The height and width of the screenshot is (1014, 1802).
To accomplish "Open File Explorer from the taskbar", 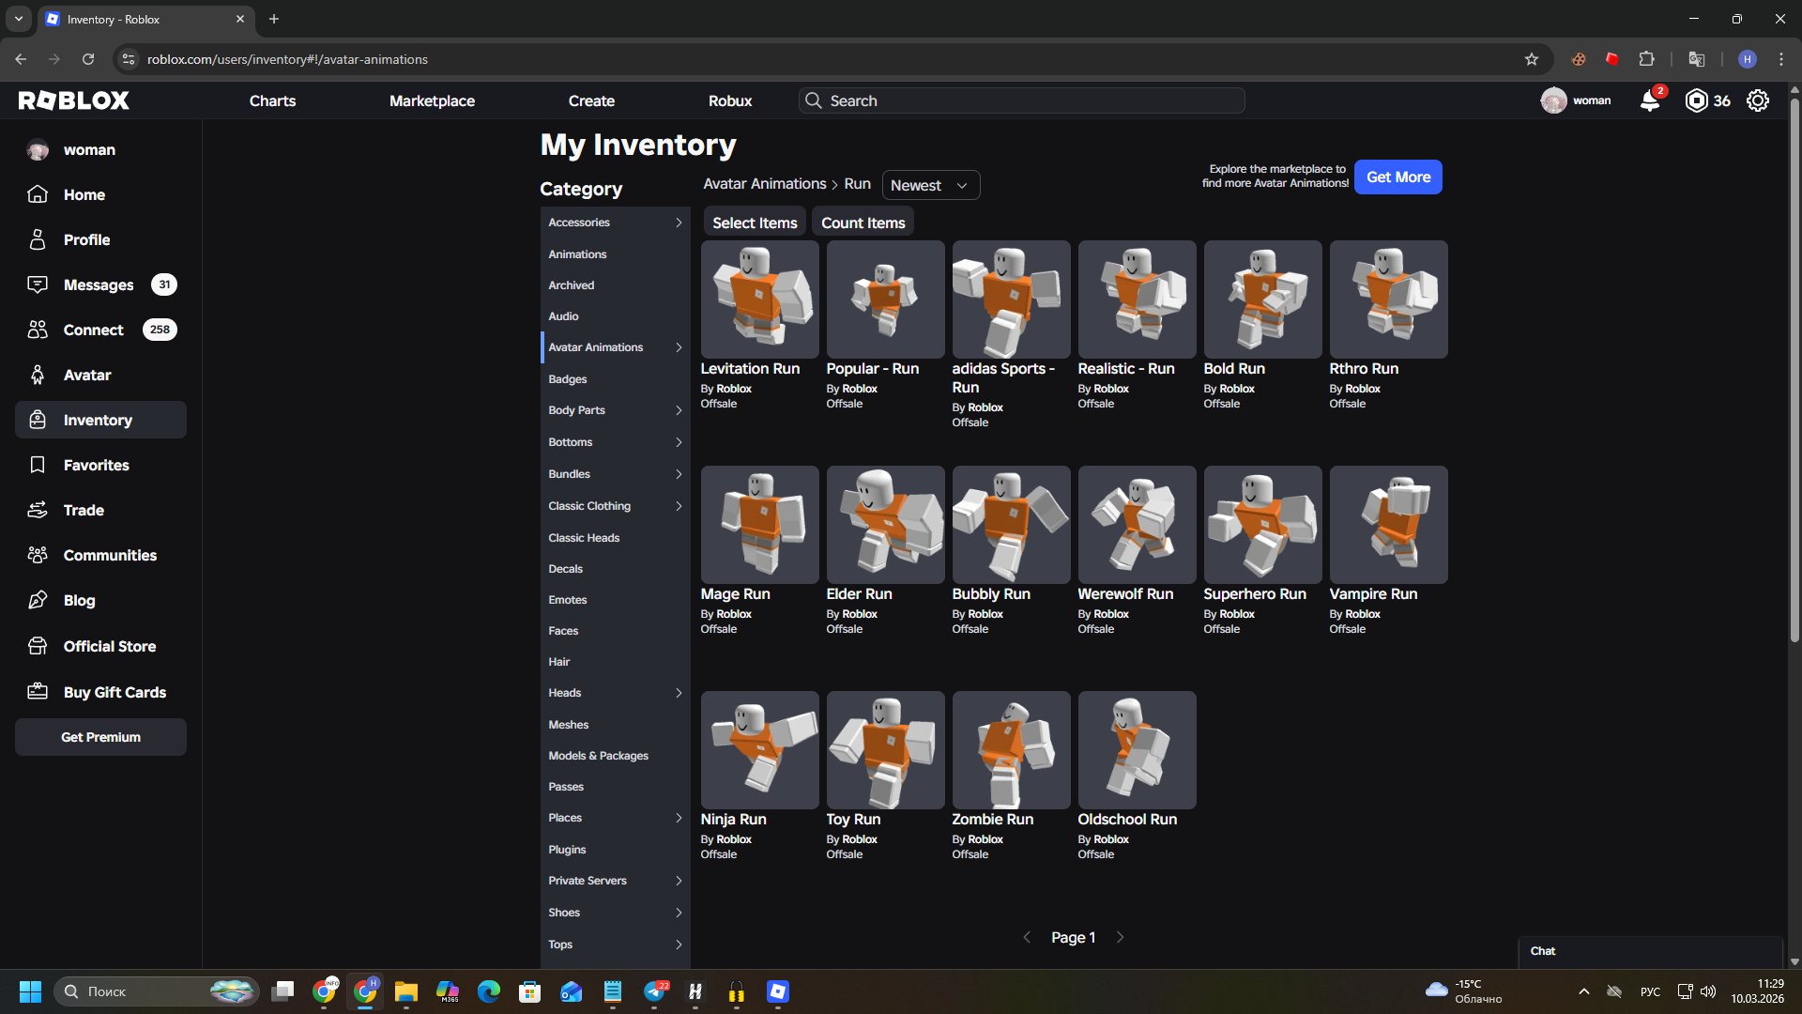I will click(x=405, y=991).
